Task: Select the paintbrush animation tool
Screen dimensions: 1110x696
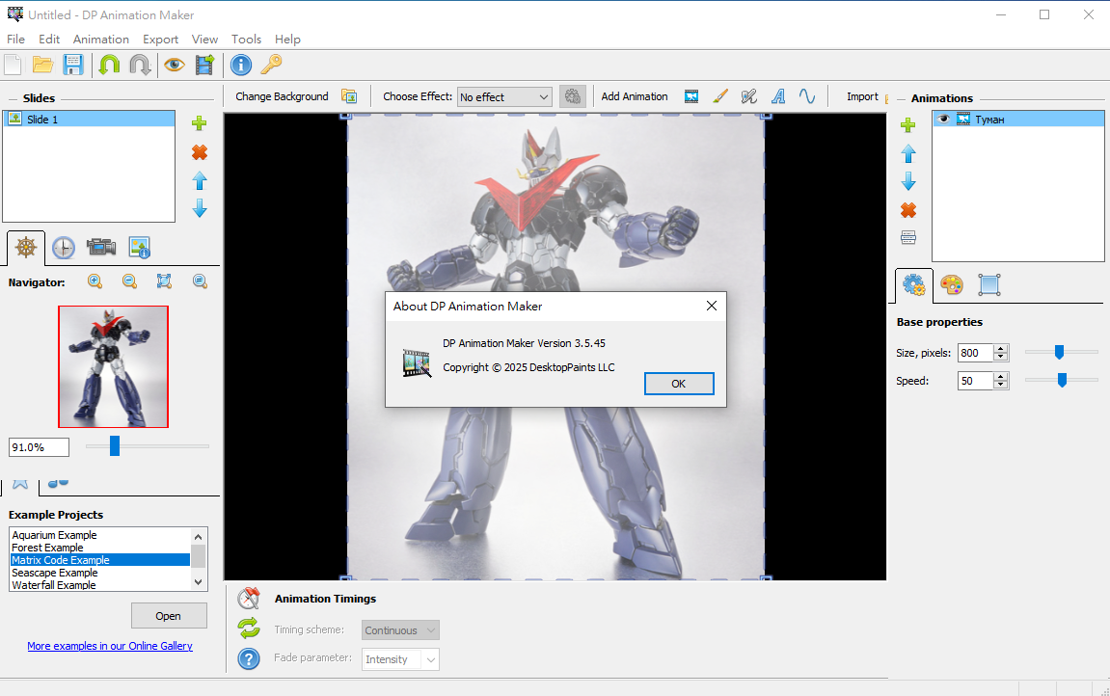Action: click(719, 96)
